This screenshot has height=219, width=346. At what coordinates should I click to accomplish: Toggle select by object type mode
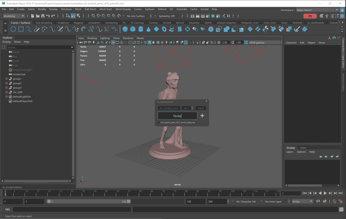coord(73,16)
